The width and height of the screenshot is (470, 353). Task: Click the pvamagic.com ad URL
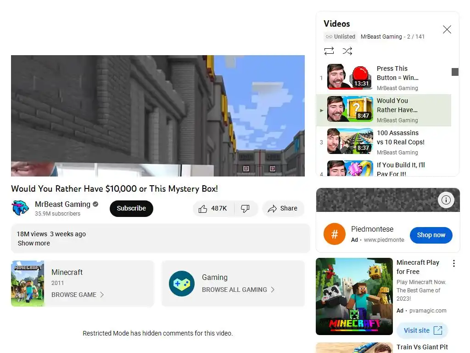(428, 311)
